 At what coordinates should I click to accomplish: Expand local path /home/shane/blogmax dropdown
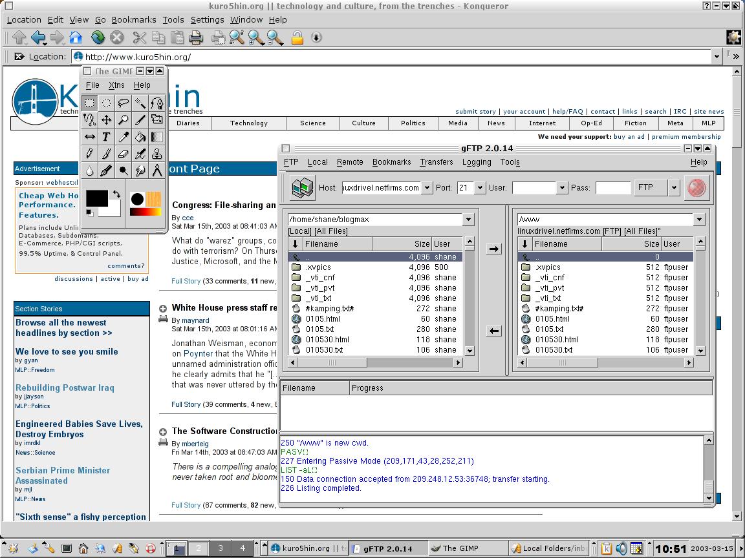pos(468,219)
